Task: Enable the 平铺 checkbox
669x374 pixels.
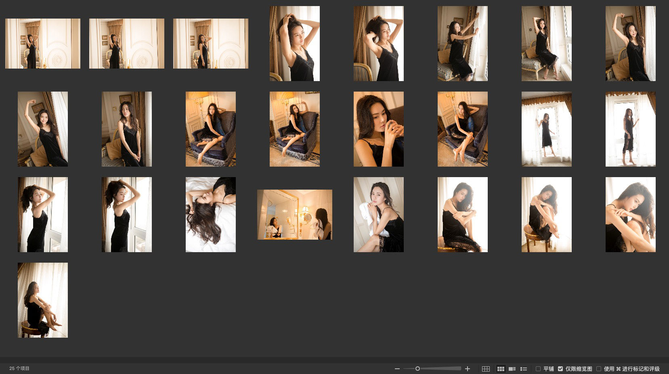Action: 538,369
